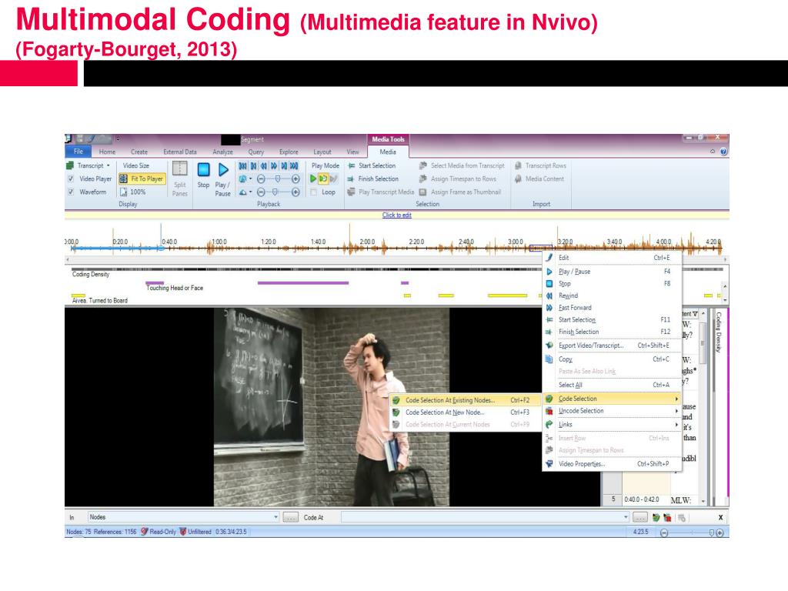788x591 pixels.
Task: Toggle the Waveform checkbox
Action: (x=71, y=192)
